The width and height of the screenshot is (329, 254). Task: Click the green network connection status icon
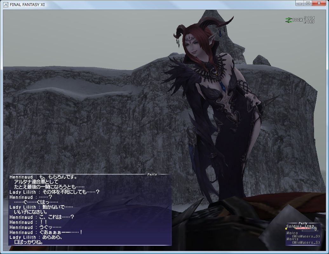coord(288,20)
